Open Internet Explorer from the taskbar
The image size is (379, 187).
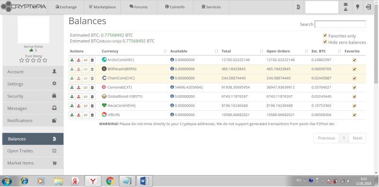[24, 181]
